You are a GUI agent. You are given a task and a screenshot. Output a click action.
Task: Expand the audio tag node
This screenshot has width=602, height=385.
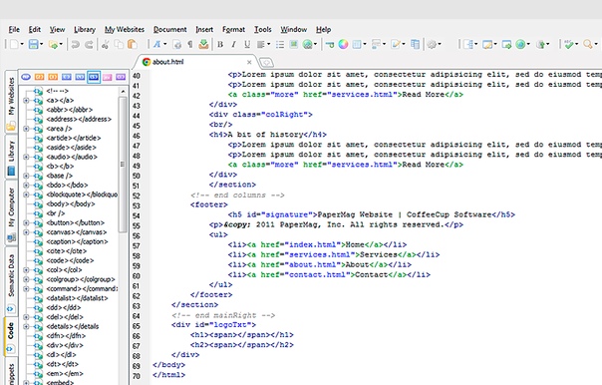click(26, 157)
